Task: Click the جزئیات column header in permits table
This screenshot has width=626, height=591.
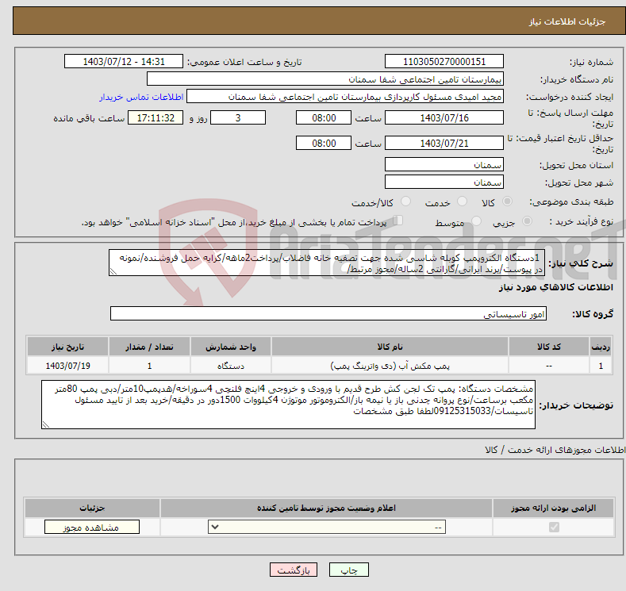Action: click(92, 508)
